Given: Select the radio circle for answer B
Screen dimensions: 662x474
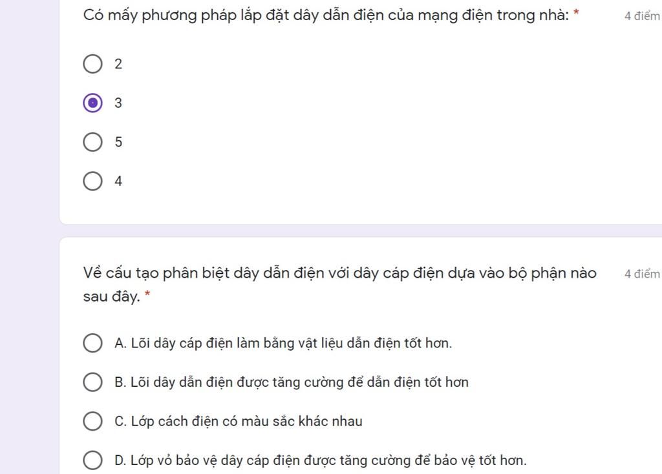Looking at the screenshot, I should pos(92,382).
